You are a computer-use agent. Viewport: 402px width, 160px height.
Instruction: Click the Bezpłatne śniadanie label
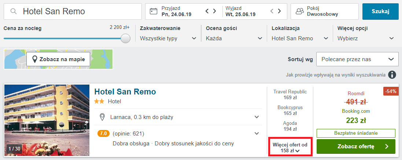tap(356, 133)
